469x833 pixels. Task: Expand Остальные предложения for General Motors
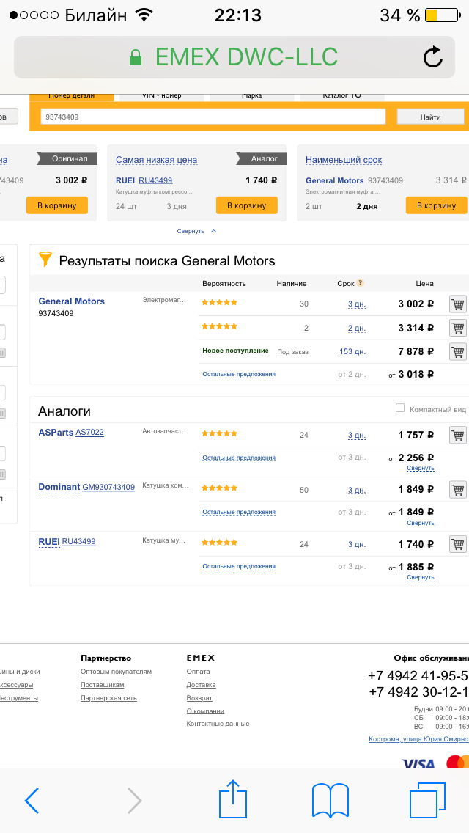tap(239, 374)
